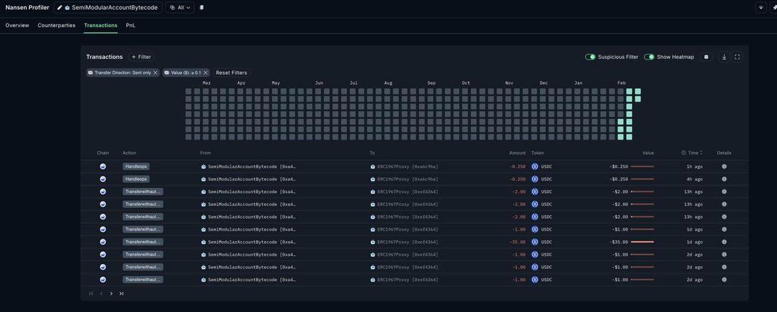Click ERC1967Proxy [0xa6c9ba] in 1h ago row
This screenshot has height=312, width=777.
pos(408,166)
